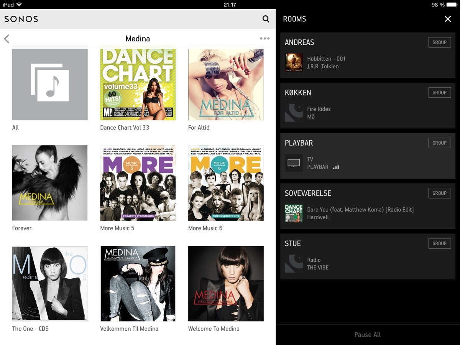Select the SOVEVÆRELSE room name
The height and width of the screenshot is (345, 460).
tap(308, 193)
